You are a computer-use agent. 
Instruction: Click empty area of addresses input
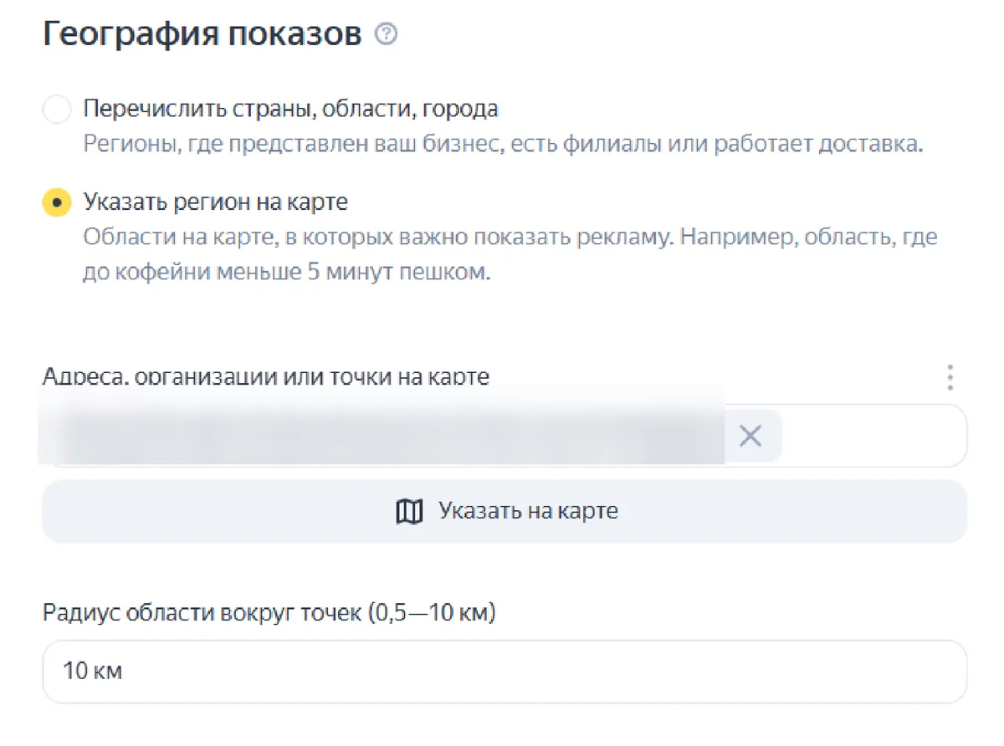point(873,436)
